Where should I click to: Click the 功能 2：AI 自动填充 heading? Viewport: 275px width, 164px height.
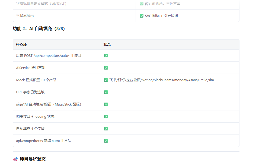pos(39,28)
